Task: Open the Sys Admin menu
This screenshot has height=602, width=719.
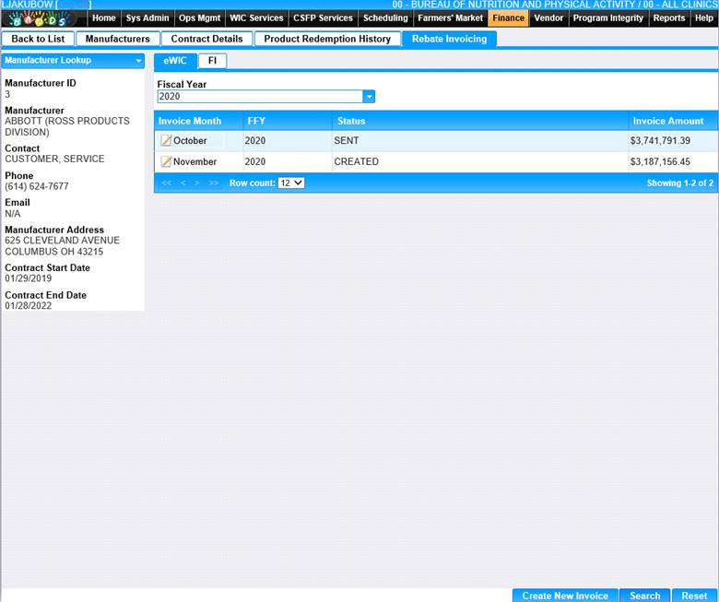Action: coord(147,18)
